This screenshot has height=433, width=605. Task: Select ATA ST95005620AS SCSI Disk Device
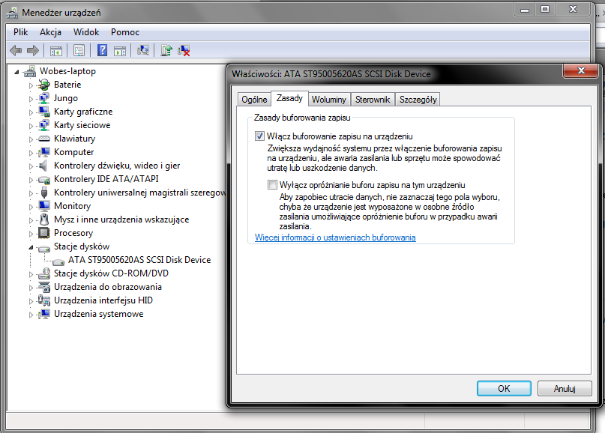tap(139, 260)
